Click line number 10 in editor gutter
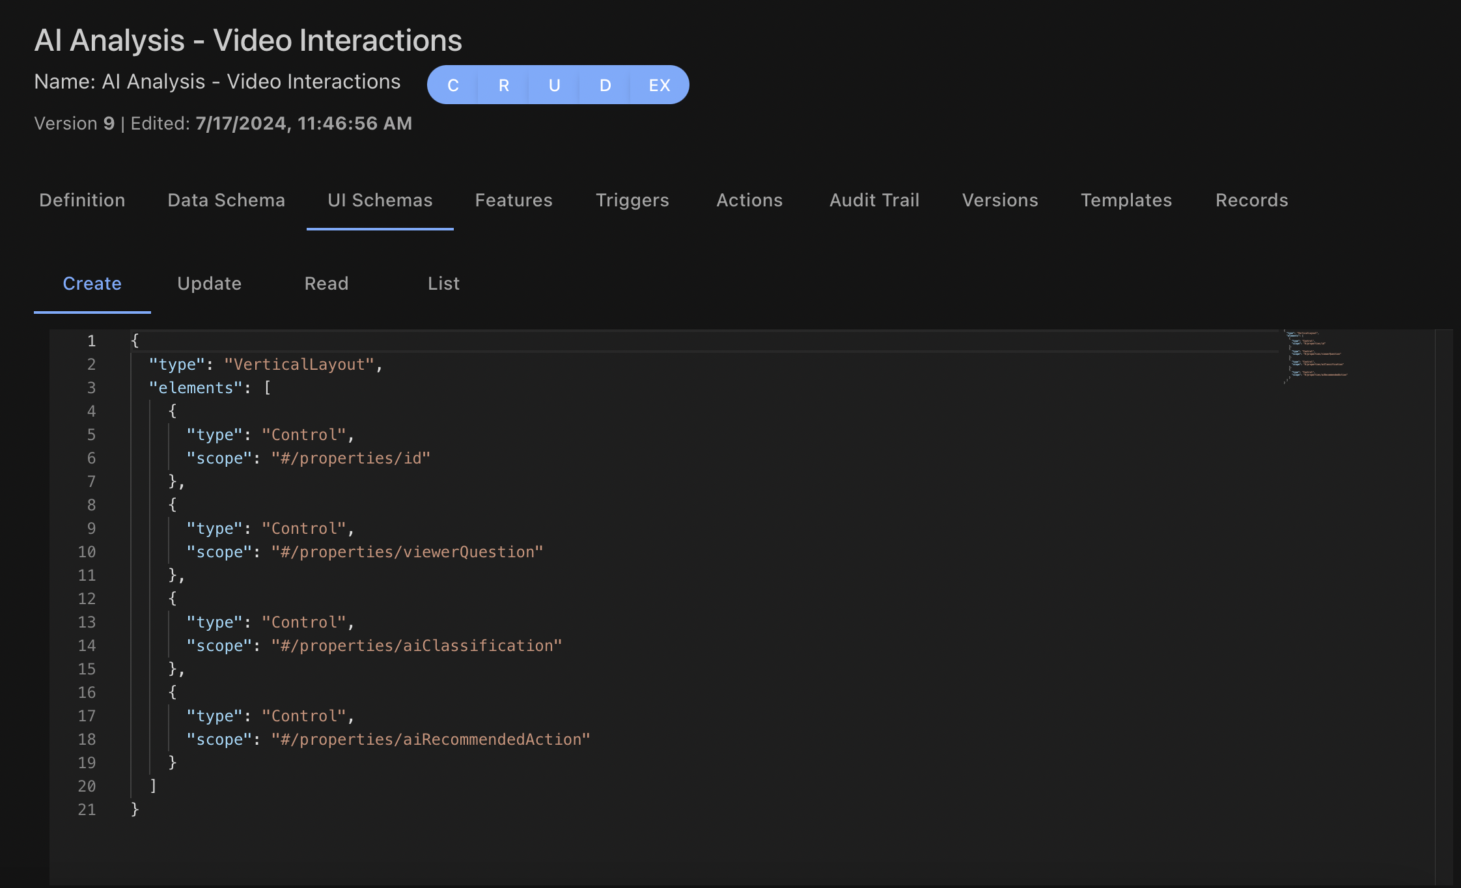The width and height of the screenshot is (1461, 888). point(87,552)
